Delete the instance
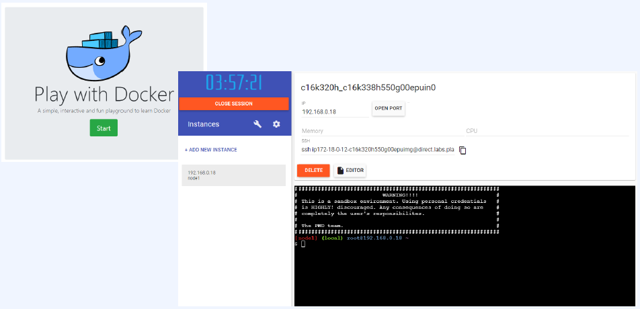Screen dimensions: 640x309 (313, 171)
